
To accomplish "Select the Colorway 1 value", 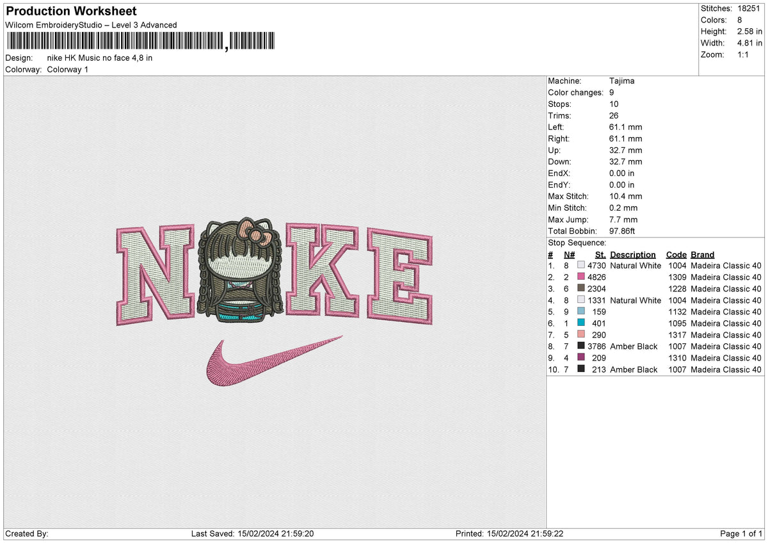I will pos(68,69).
